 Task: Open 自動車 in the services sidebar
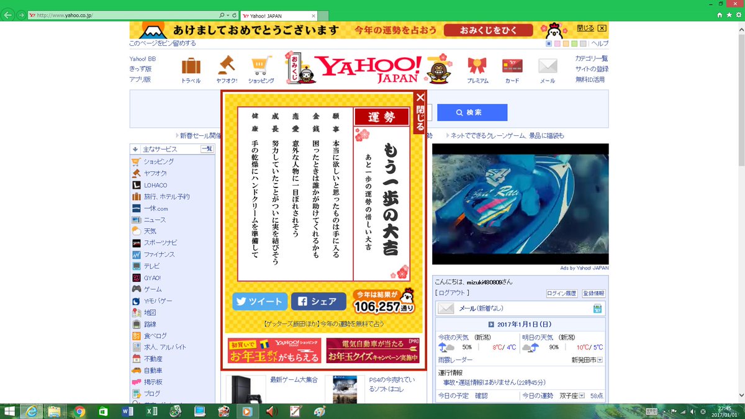coord(153,371)
